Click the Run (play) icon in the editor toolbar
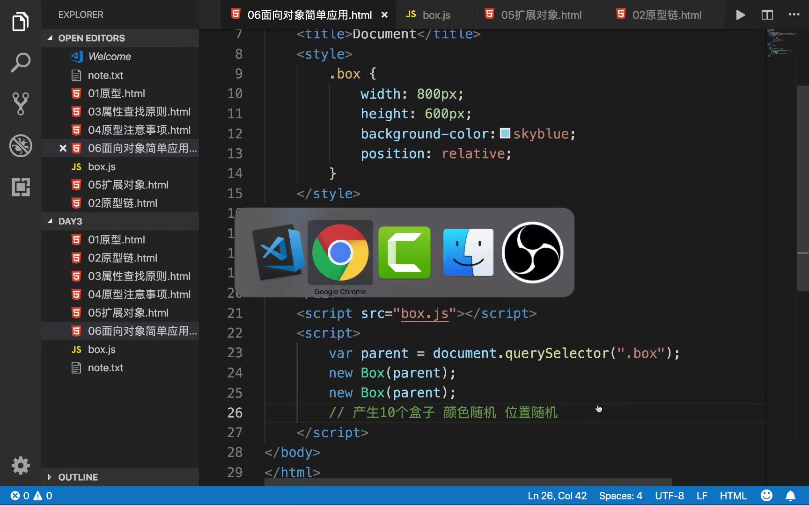809x505 pixels. pyautogui.click(x=740, y=15)
